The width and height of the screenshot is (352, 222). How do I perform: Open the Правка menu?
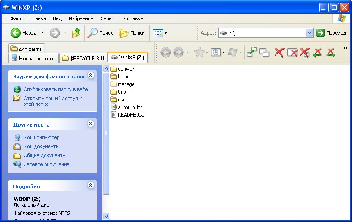click(x=37, y=18)
